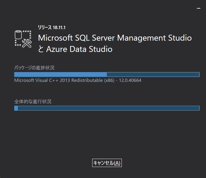The height and width of the screenshot is (178, 206).
Task: Click the unfilled part of overall progress bar
Action: click(108, 108)
